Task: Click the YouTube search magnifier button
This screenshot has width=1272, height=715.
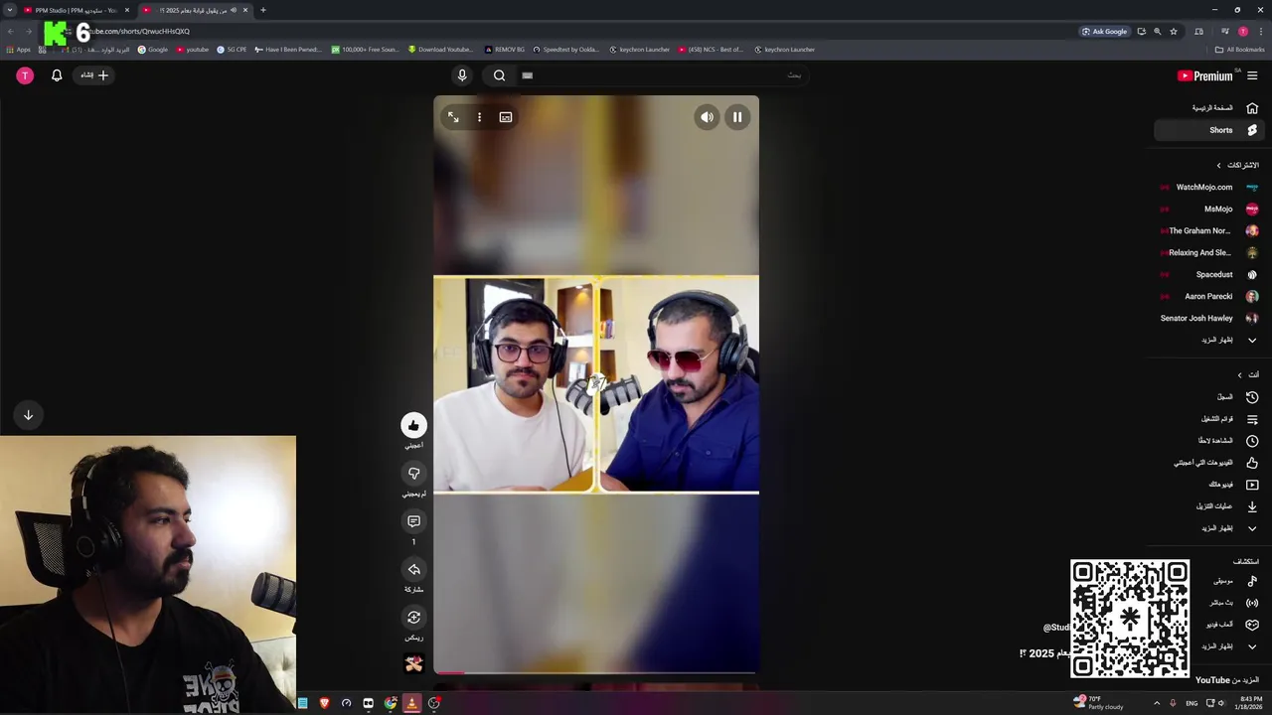Action: pos(500,75)
